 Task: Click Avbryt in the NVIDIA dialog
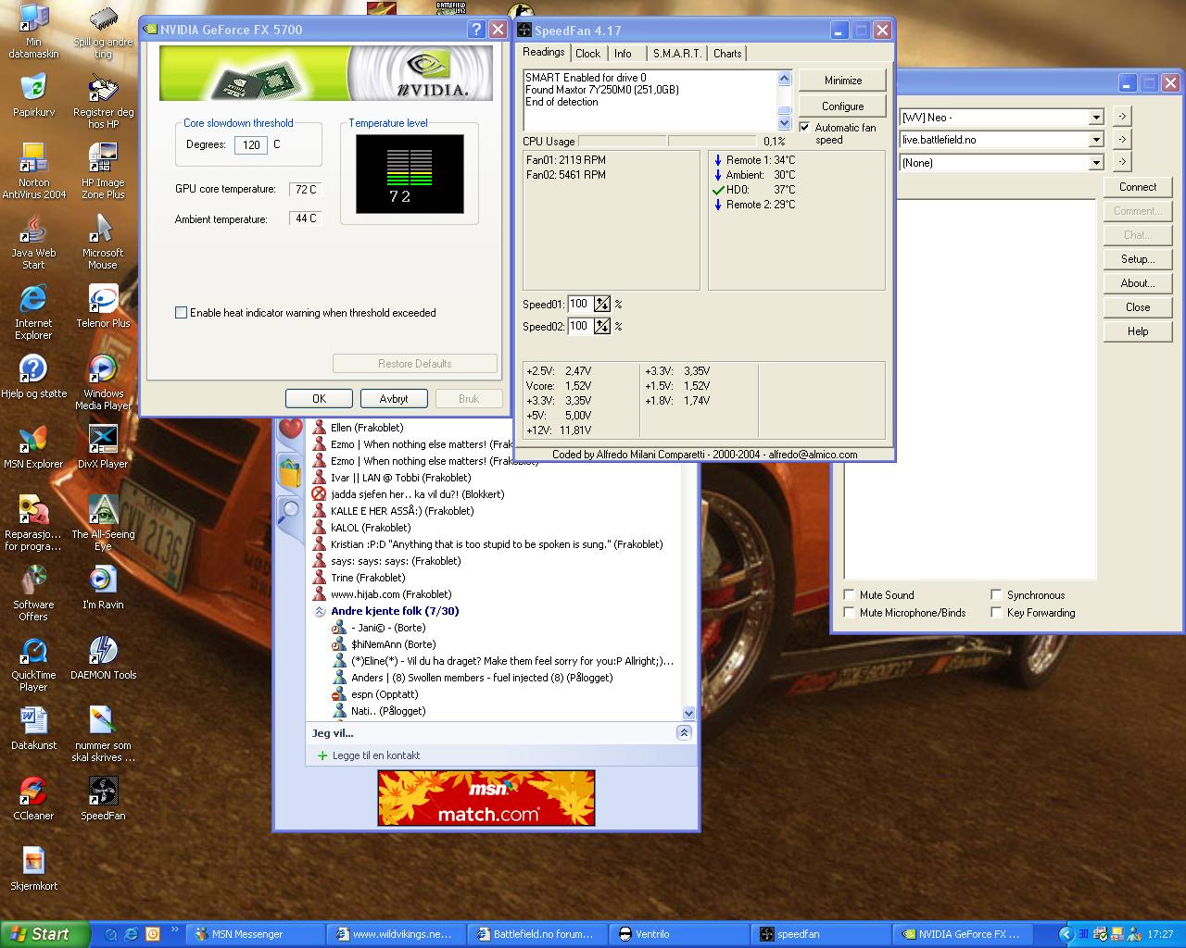click(394, 399)
